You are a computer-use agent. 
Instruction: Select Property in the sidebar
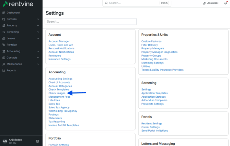click(x=12, y=25)
